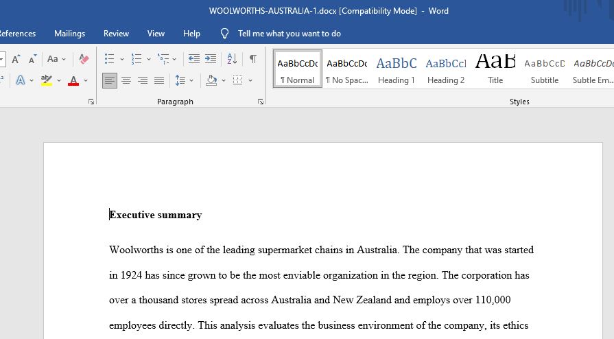Open Font dialog launcher

tap(91, 102)
